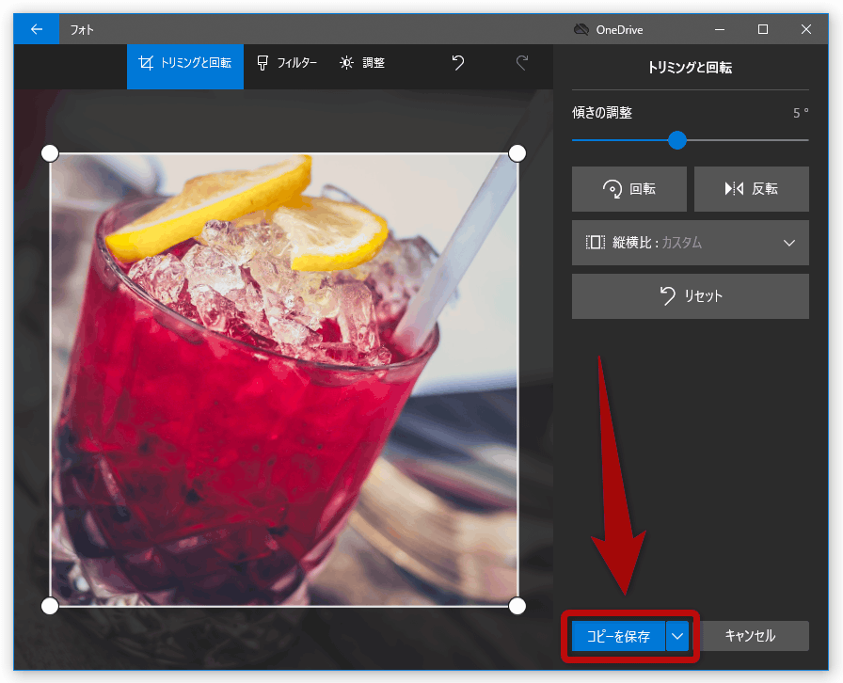Redo the edit with curved arrow
This screenshot has width=843, height=683.
pyautogui.click(x=522, y=63)
